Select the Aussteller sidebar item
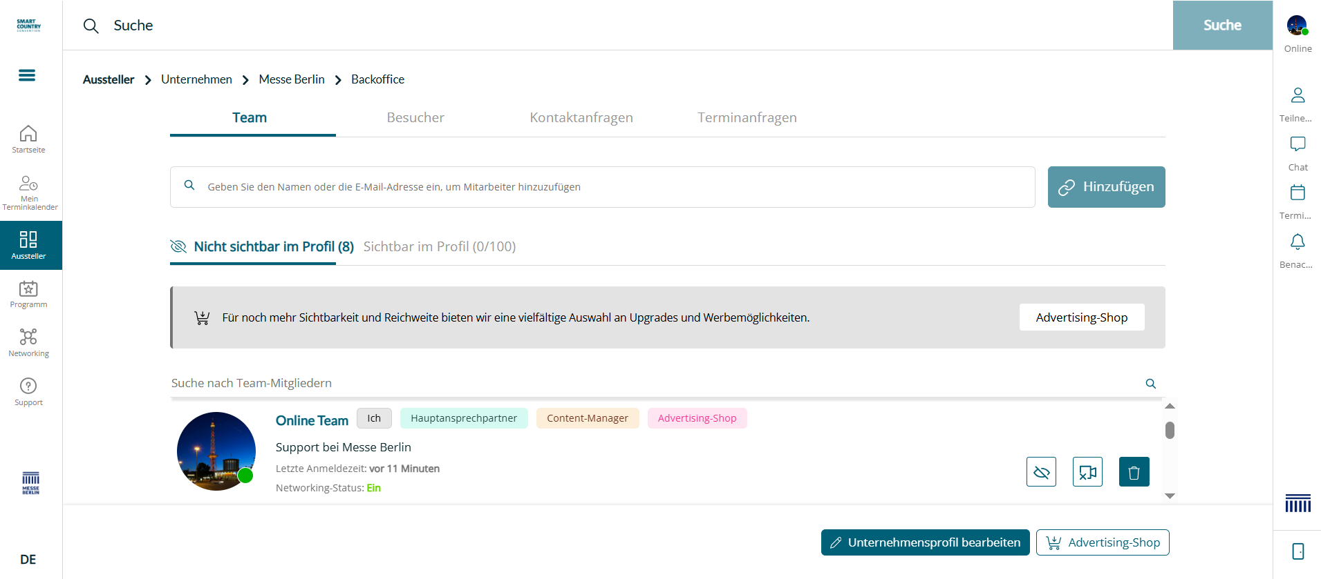Viewport: 1321px width, 579px height. 30,245
